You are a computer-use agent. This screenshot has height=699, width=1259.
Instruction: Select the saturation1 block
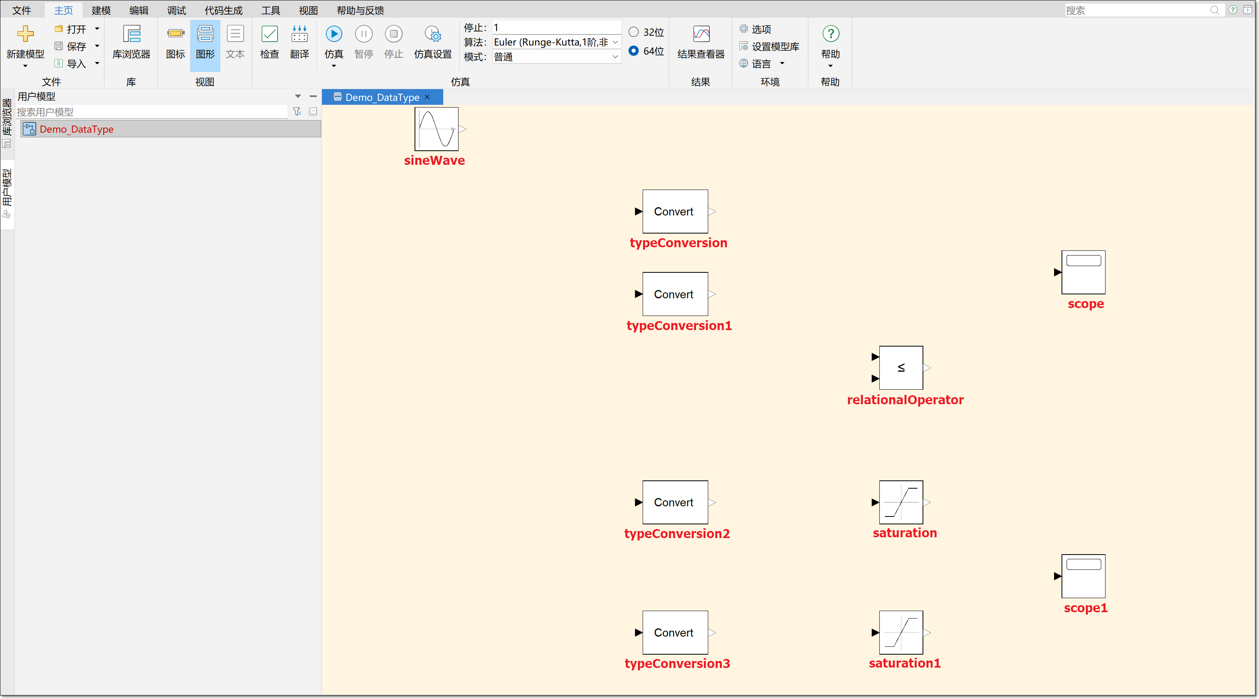pyautogui.click(x=901, y=633)
